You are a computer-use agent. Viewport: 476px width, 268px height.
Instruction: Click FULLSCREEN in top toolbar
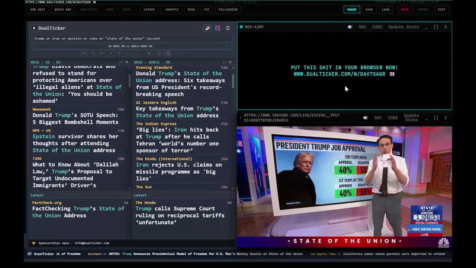point(228,9)
